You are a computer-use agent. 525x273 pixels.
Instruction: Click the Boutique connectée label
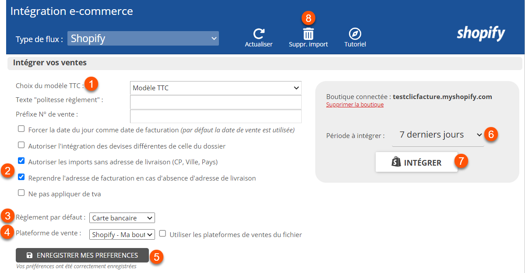[x=359, y=97]
